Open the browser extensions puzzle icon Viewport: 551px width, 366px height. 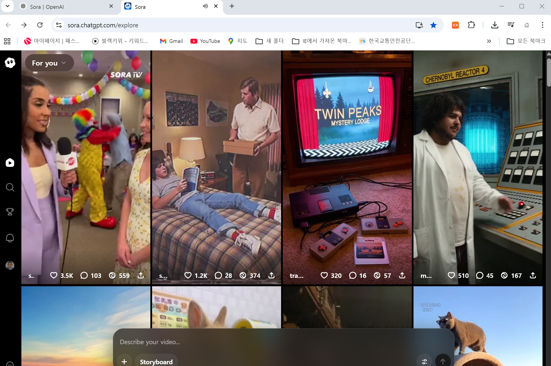click(471, 25)
